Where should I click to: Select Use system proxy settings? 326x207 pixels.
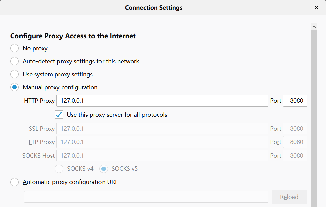click(x=15, y=74)
